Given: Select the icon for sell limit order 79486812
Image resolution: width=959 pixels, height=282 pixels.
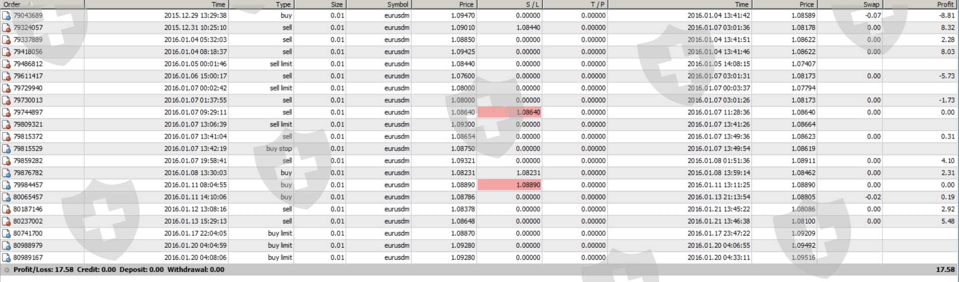Looking at the screenshot, I should click(7, 64).
